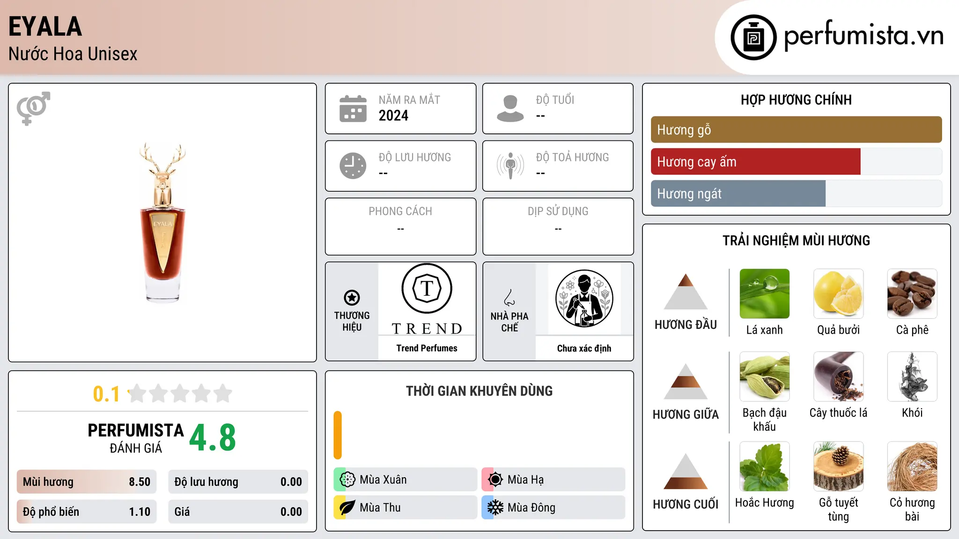Click the orange recommended-time bar

pyautogui.click(x=338, y=435)
